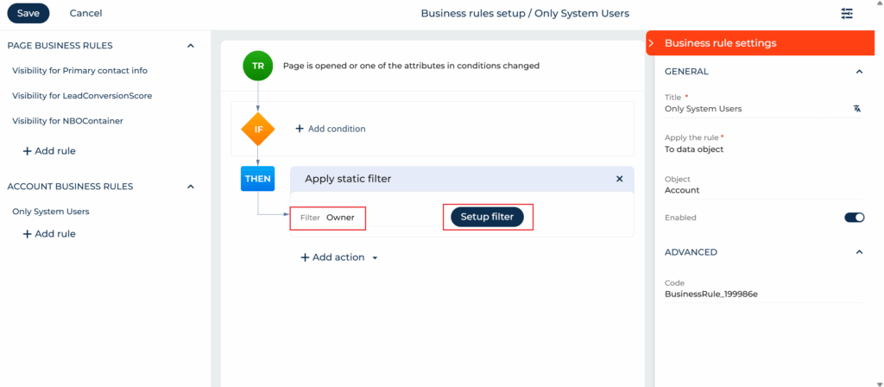Close the Apply static filter action
Image resolution: width=884 pixels, height=387 pixels.
click(619, 179)
